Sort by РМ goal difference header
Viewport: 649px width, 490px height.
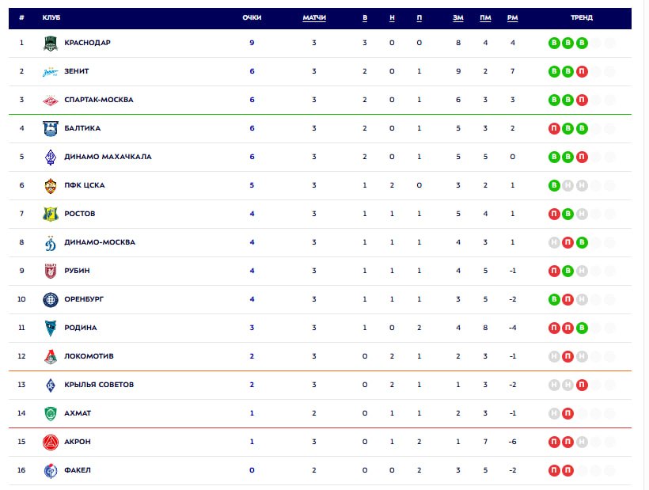512,17
